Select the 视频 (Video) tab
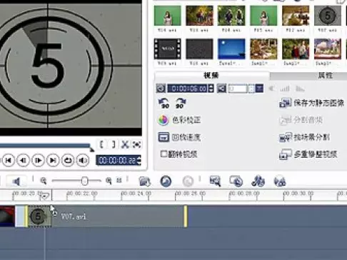This screenshot has height=260, width=347. point(211,76)
